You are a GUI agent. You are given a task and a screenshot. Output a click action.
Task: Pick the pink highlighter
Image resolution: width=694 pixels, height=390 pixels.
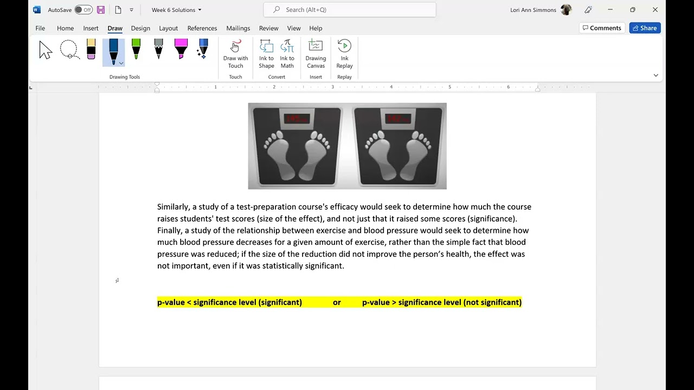181,49
